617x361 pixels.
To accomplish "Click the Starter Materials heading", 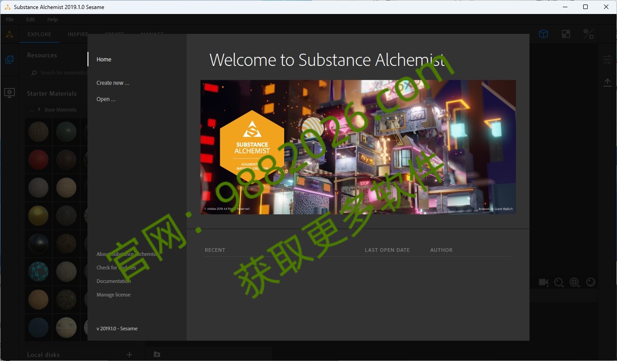I will [x=52, y=93].
